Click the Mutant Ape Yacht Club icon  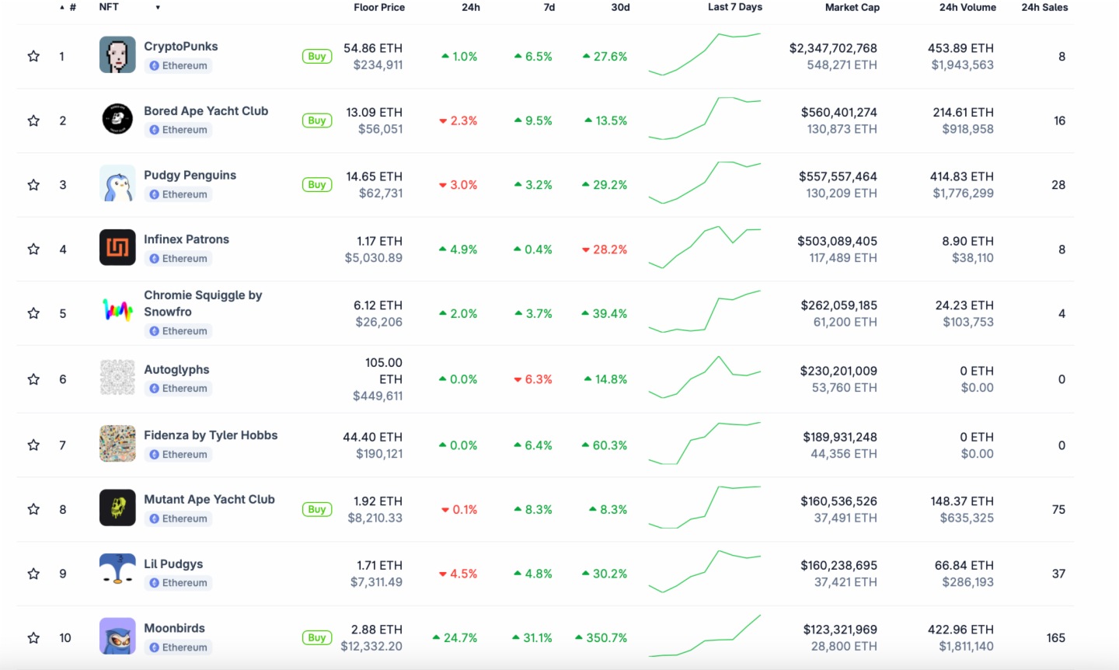click(x=117, y=508)
